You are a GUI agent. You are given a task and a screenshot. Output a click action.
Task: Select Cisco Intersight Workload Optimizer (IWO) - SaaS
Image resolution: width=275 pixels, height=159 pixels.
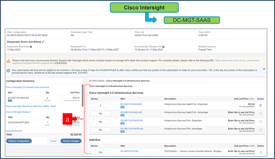[31, 106]
